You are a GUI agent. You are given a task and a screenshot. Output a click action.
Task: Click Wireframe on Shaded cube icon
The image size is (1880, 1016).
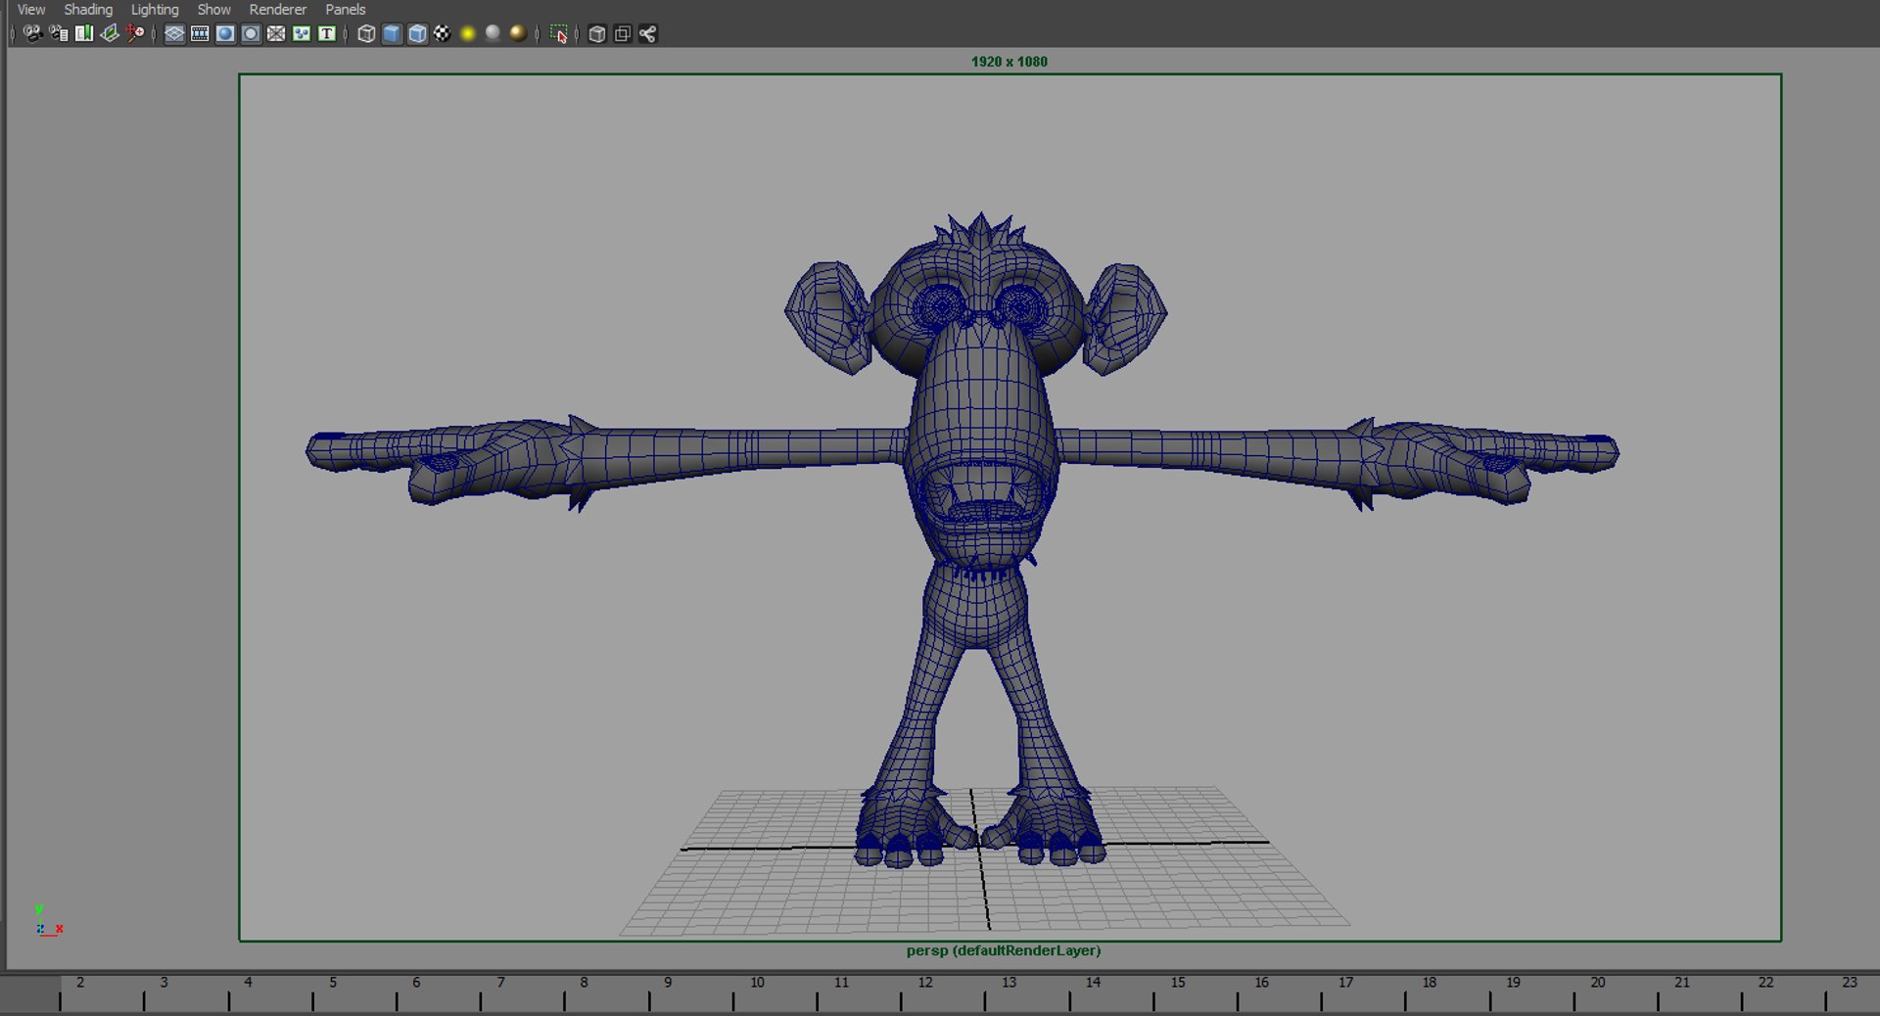coord(417,34)
